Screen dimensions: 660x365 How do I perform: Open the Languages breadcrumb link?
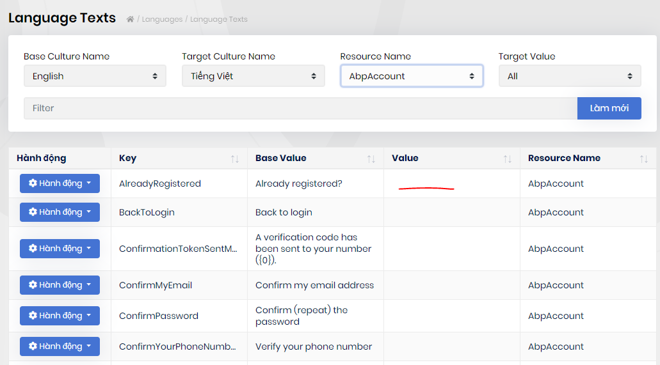[162, 19]
